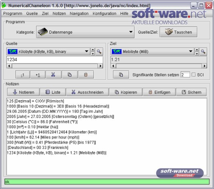
Task: Cut source value with scissors icon
Action: click(x=53, y=74)
